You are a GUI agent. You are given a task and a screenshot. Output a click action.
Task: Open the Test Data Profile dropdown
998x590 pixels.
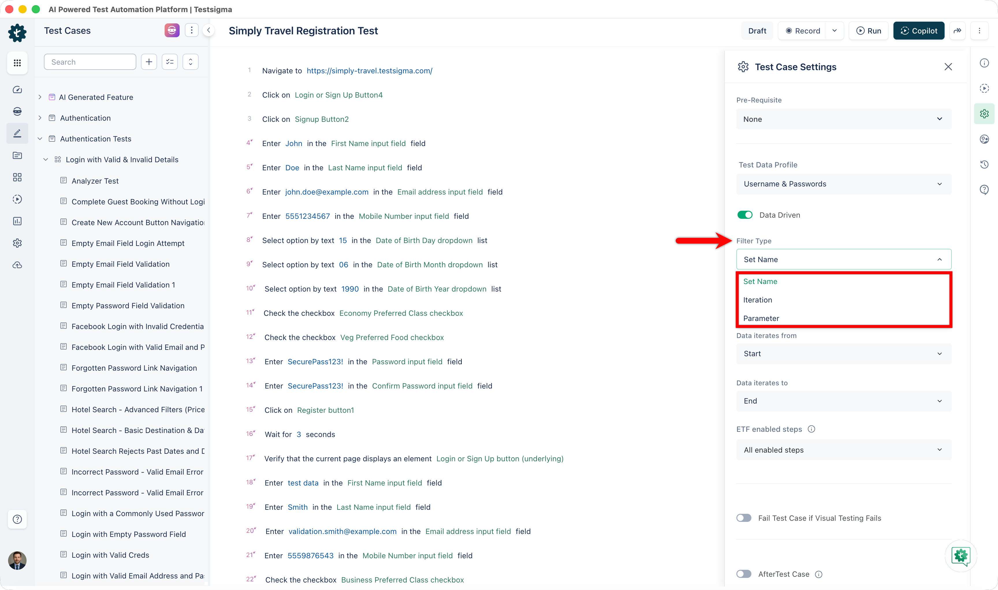844,184
